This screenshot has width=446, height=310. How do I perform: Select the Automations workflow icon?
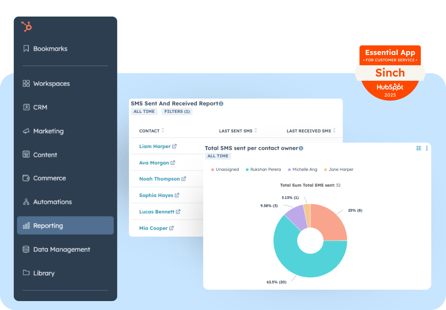click(26, 202)
